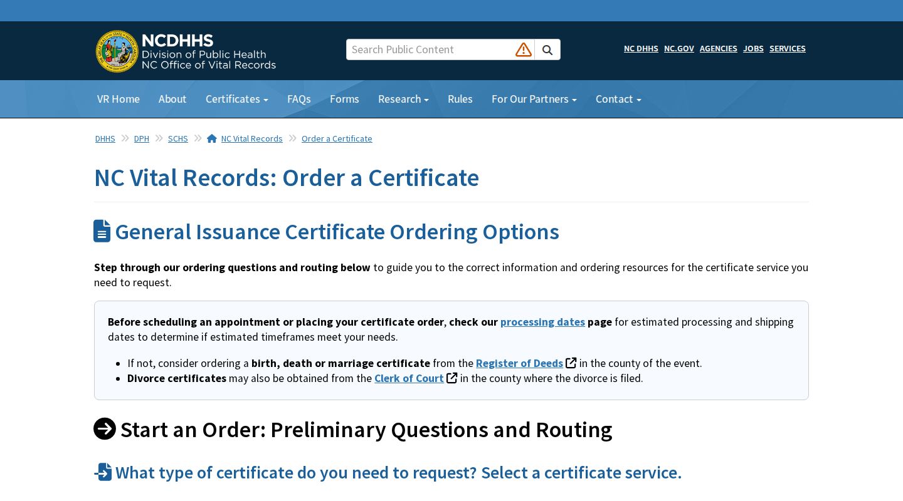This screenshot has height=501, width=903.
Task: Open the About page
Action: click(172, 99)
